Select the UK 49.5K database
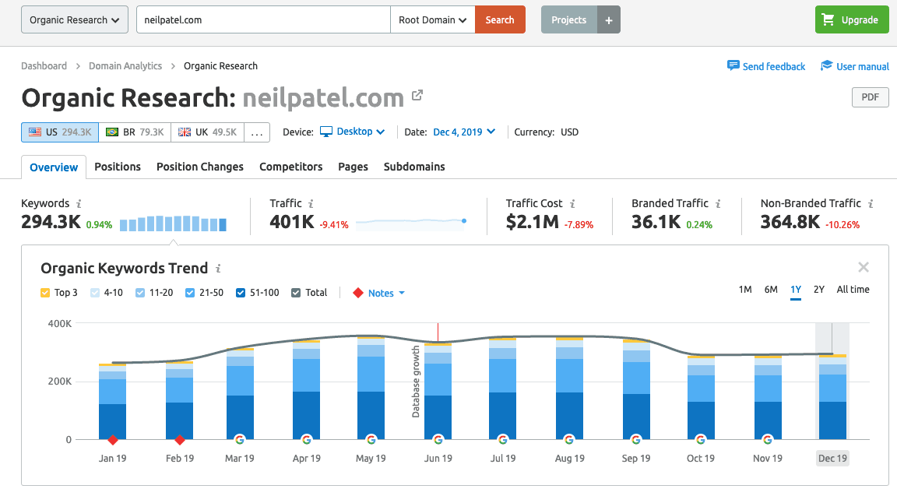This screenshot has width=897, height=489. [x=208, y=132]
